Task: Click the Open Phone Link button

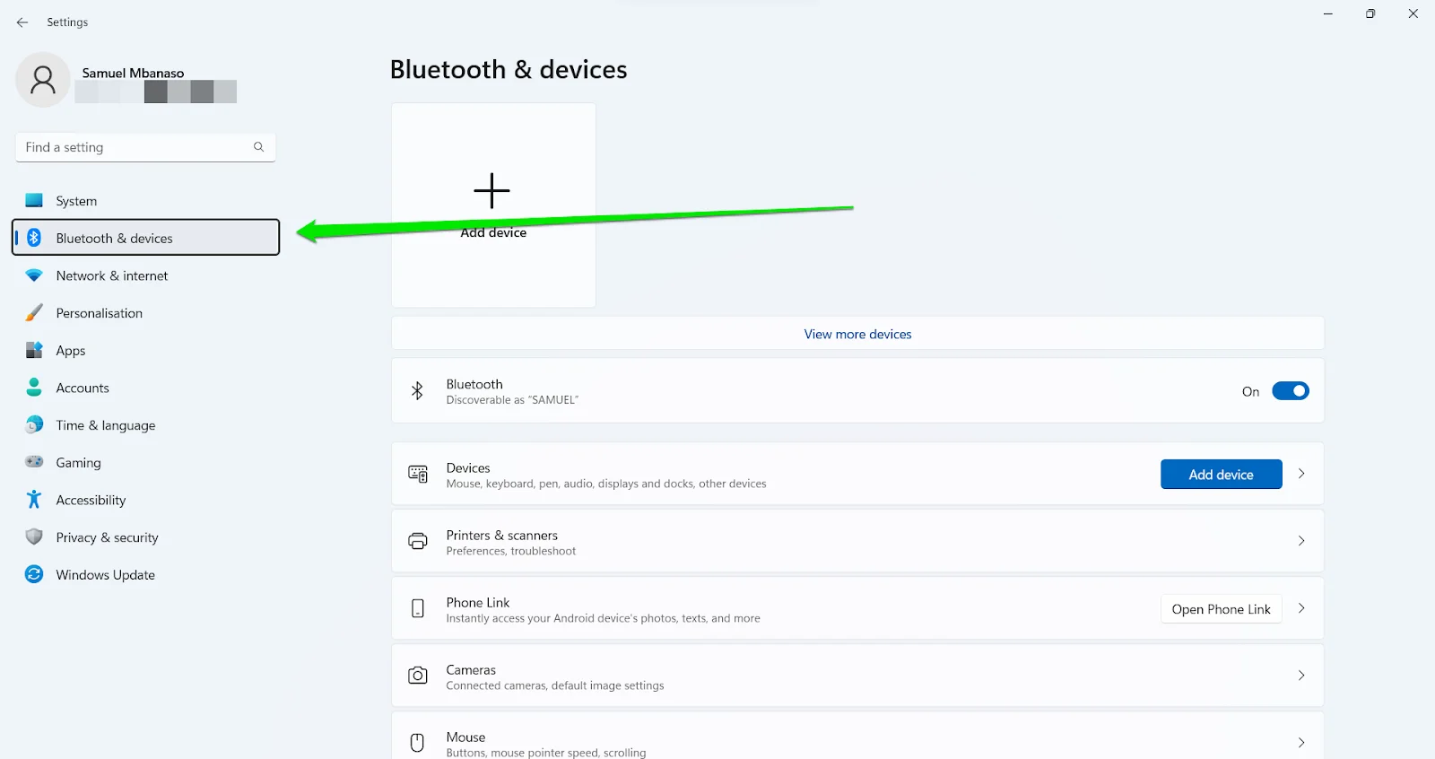Action: click(1221, 609)
